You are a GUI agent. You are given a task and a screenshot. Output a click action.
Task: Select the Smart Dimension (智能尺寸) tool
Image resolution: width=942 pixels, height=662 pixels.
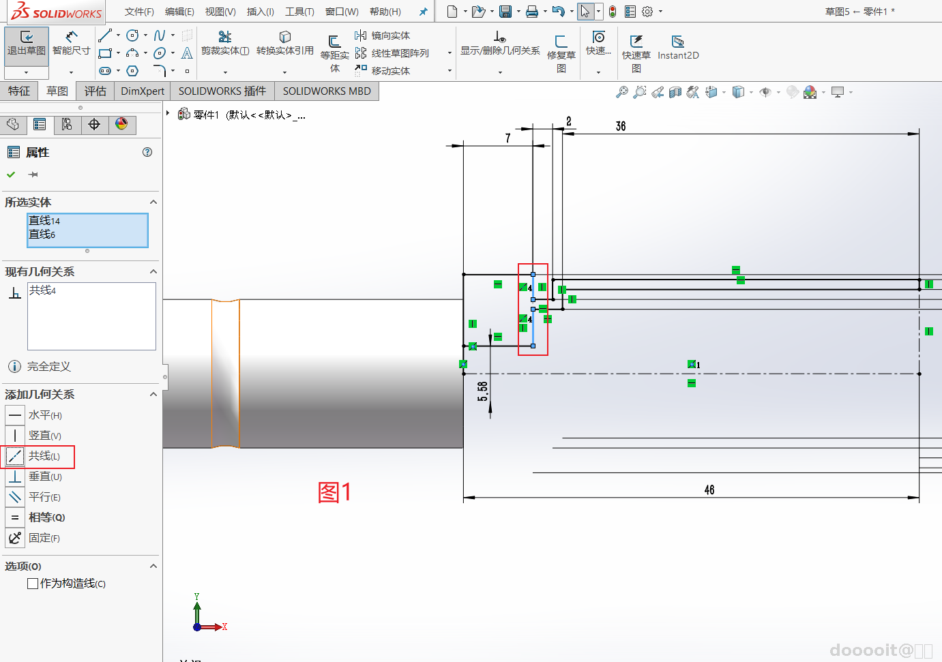(71, 44)
